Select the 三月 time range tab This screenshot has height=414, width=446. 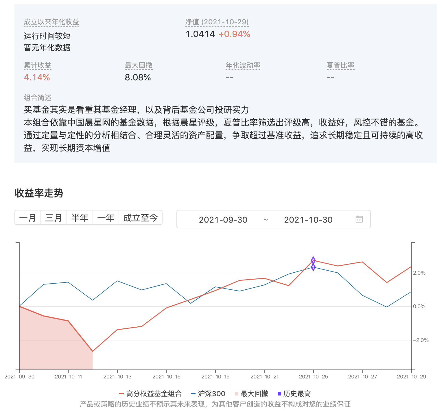(54, 217)
